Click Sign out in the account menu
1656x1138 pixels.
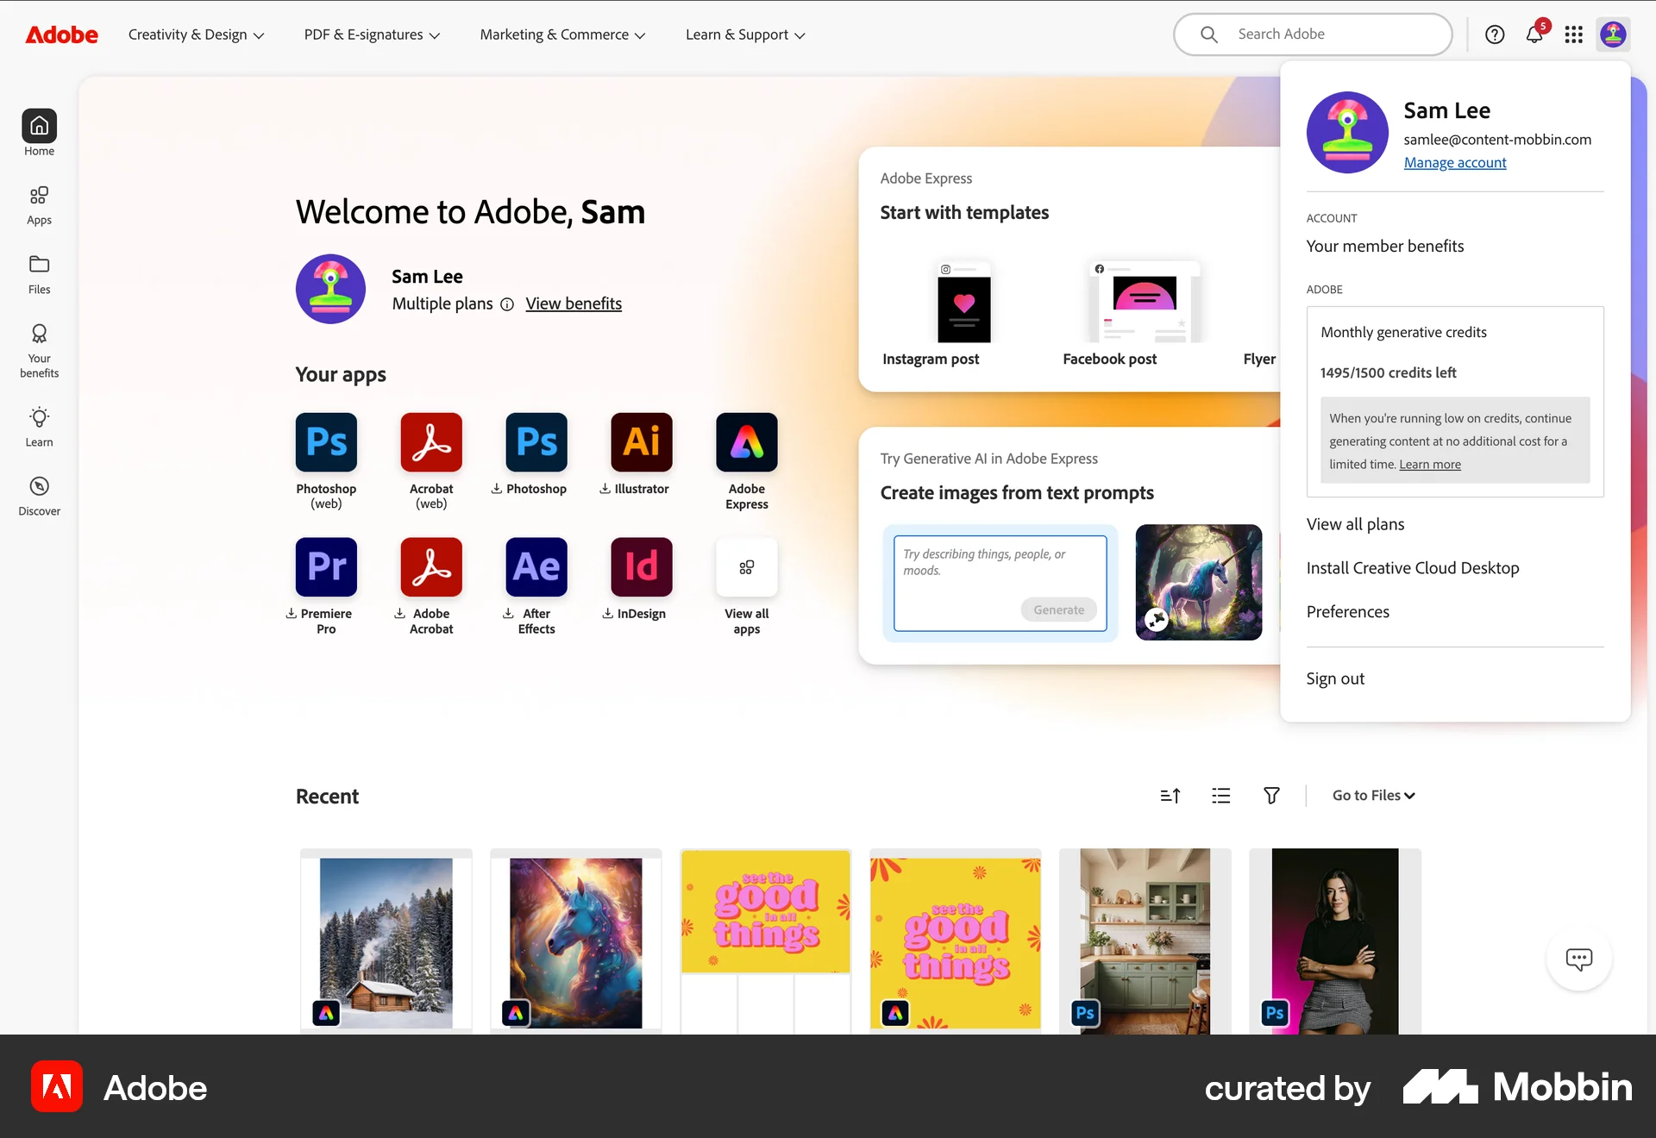click(x=1335, y=678)
